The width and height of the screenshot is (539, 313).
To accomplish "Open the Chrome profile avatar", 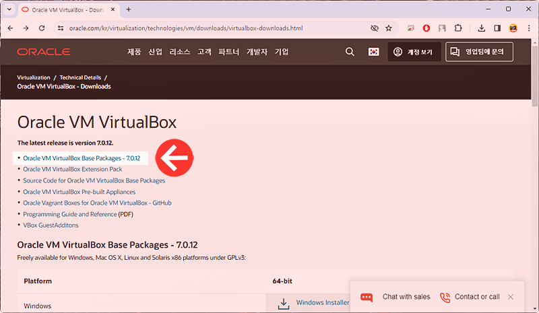I will click(513, 28).
